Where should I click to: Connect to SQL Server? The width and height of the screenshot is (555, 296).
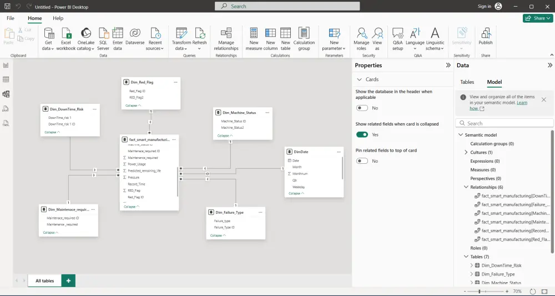click(103, 39)
